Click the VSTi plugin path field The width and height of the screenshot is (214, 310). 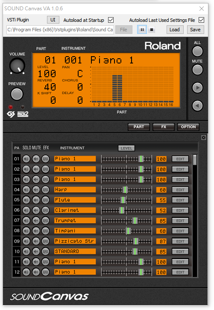coord(60,30)
